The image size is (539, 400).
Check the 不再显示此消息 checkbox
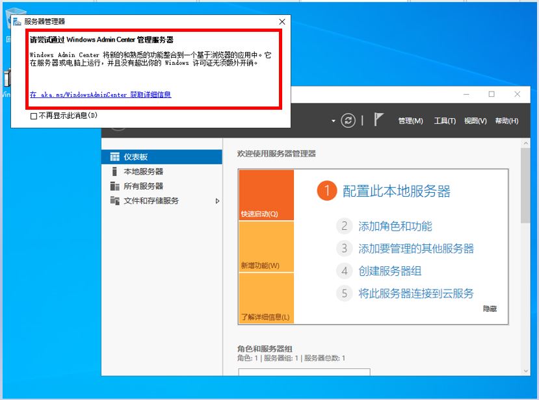pos(33,116)
